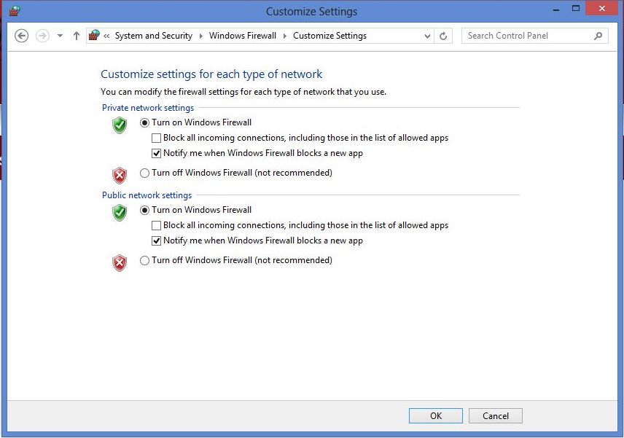Select Turn off Windows Firewall for Private network
The image size is (624, 438).
[144, 173]
